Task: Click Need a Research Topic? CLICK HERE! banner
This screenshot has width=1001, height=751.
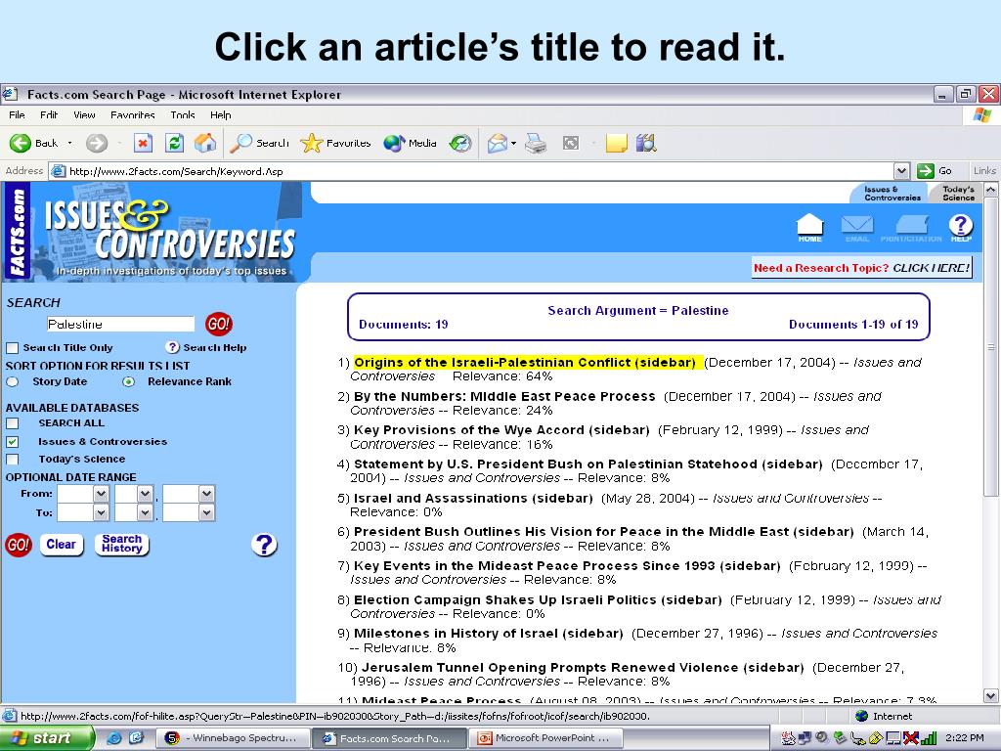Action: click(862, 268)
